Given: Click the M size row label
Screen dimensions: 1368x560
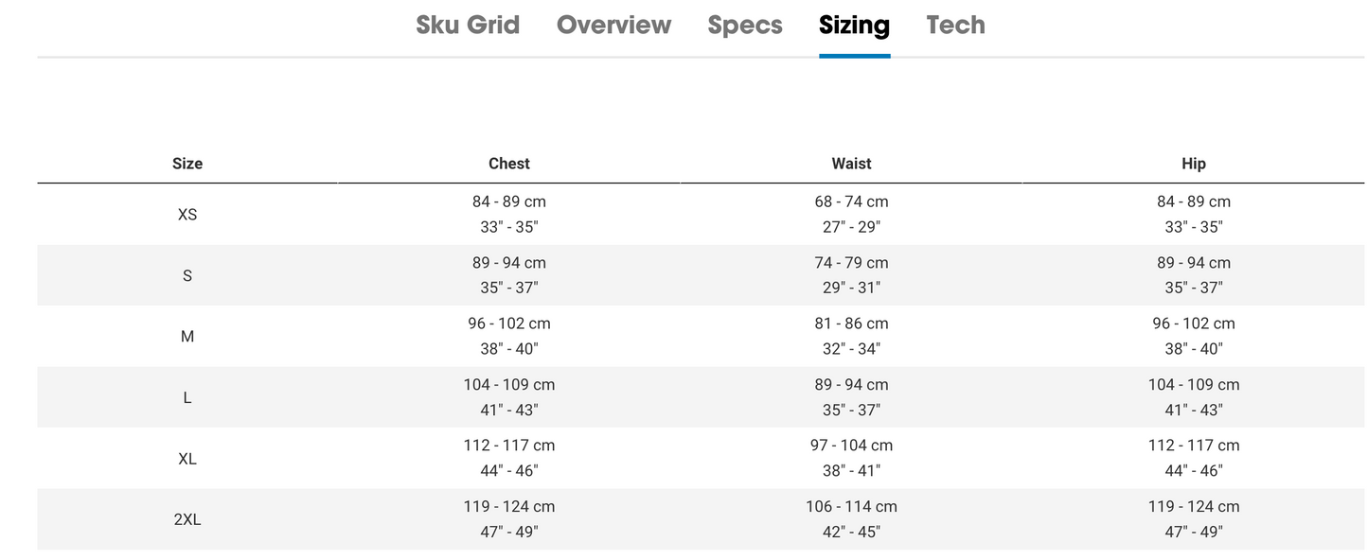Looking at the screenshot, I should click(x=187, y=337).
